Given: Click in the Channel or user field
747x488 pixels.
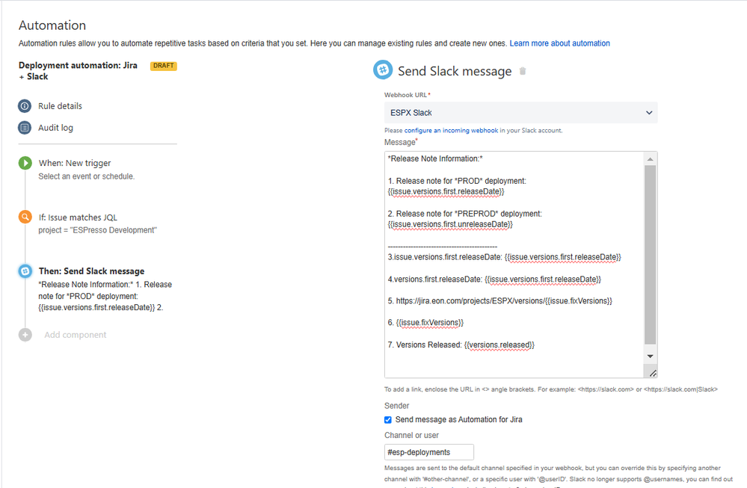Looking at the screenshot, I should (428, 452).
